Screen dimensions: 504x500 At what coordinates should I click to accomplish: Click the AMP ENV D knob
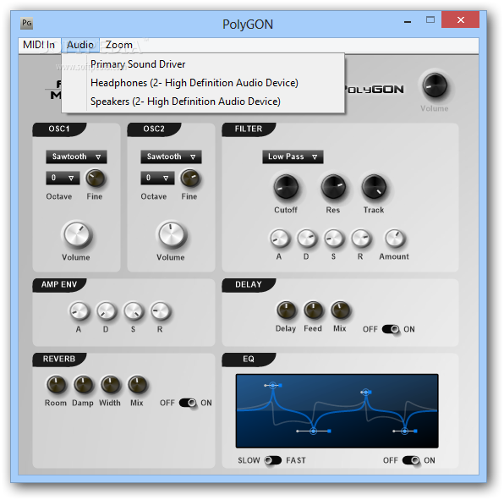[106, 311]
